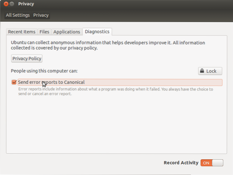
Task: Select the Diagnostics tab
Action: (x=97, y=32)
